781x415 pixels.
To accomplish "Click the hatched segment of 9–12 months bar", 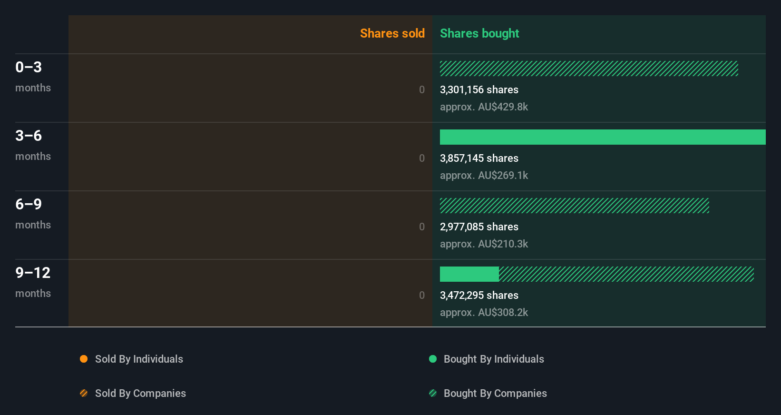I will tap(626, 274).
